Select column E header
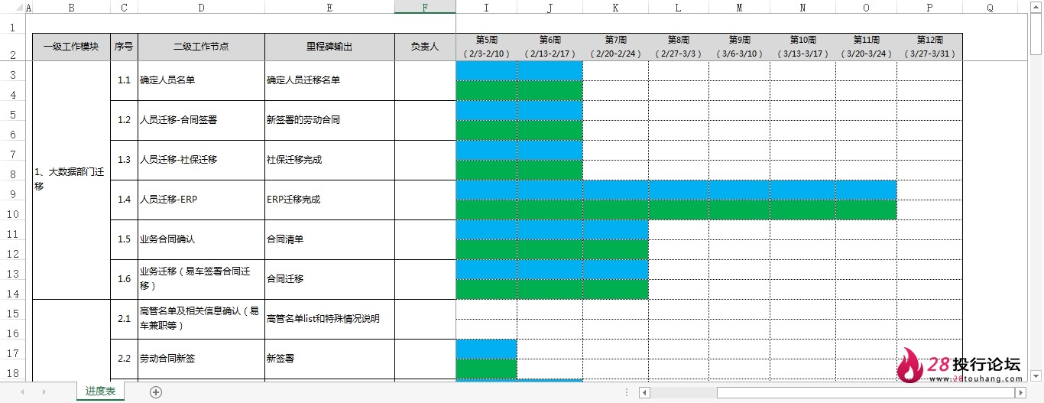The width and height of the screenshot is (1044, 403). click(329, 7)
